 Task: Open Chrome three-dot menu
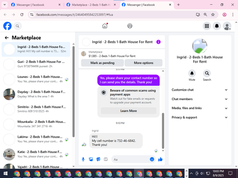tap(233, 15)
